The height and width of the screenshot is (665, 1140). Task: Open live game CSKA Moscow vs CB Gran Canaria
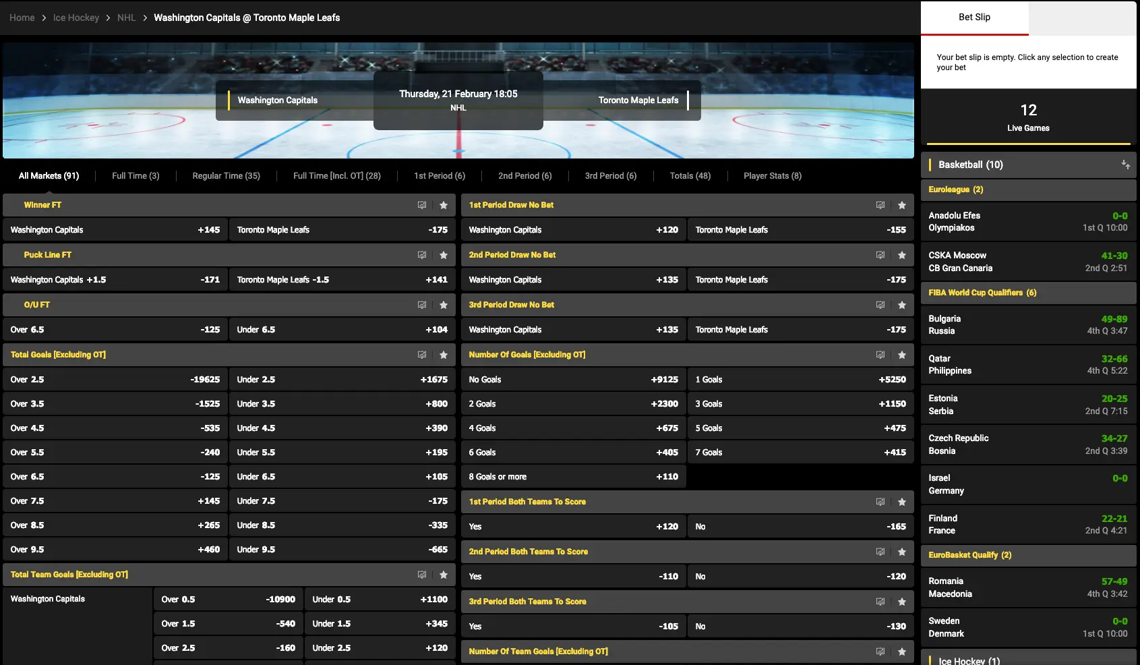tap(1028, 262)
